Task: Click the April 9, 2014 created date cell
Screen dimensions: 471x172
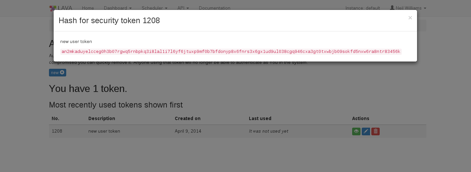Action: [x=188, y=131]
